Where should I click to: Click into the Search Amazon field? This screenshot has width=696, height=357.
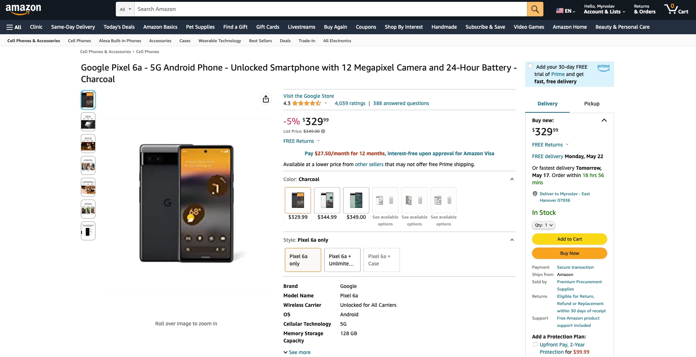click(330, 9)
